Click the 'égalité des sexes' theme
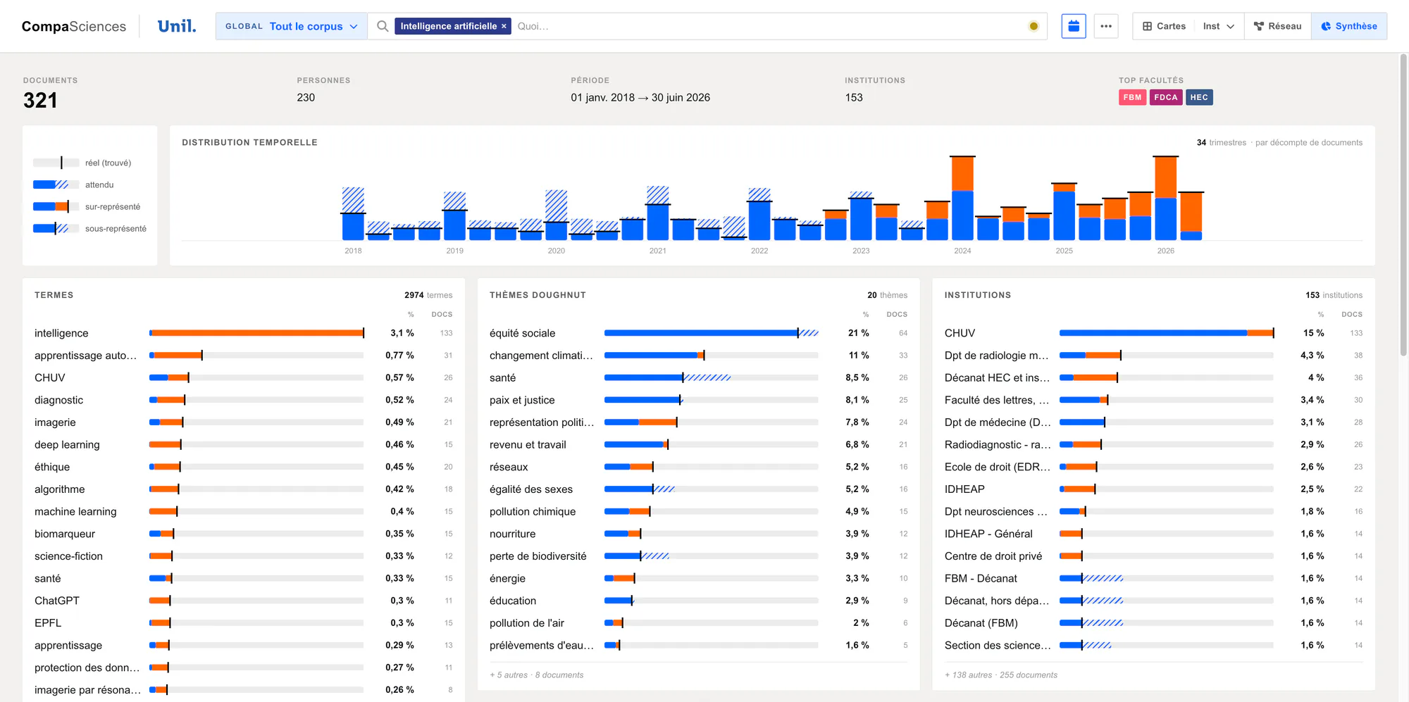Screen dimensions: 1409x702 [x=531, y=489]
